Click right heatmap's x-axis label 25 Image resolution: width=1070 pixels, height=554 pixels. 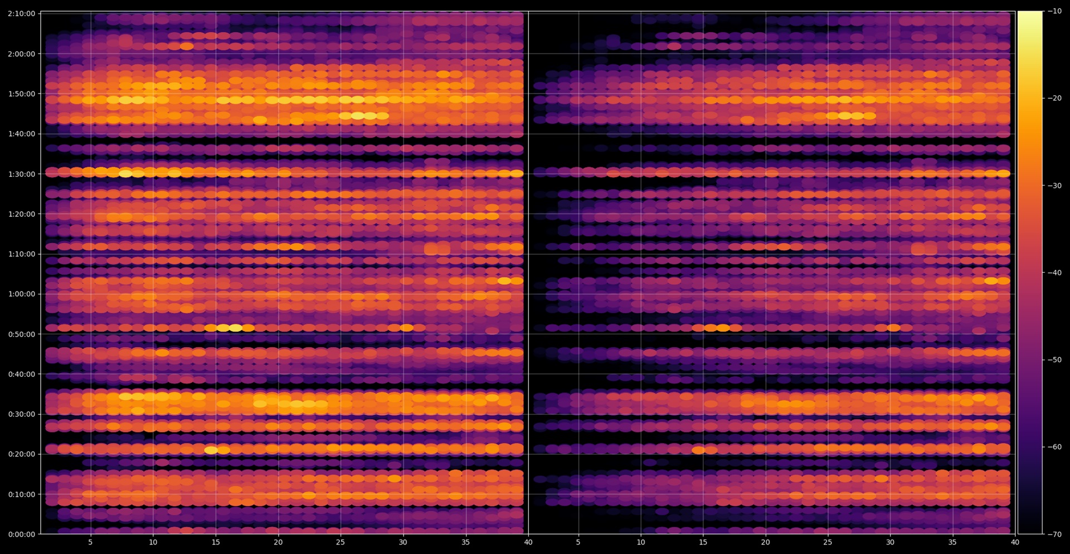tap(828, 542)
